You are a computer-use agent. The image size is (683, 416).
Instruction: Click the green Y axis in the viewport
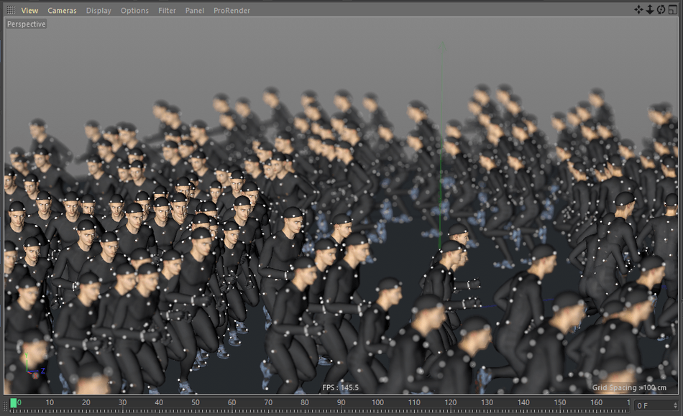click(441, 144)
